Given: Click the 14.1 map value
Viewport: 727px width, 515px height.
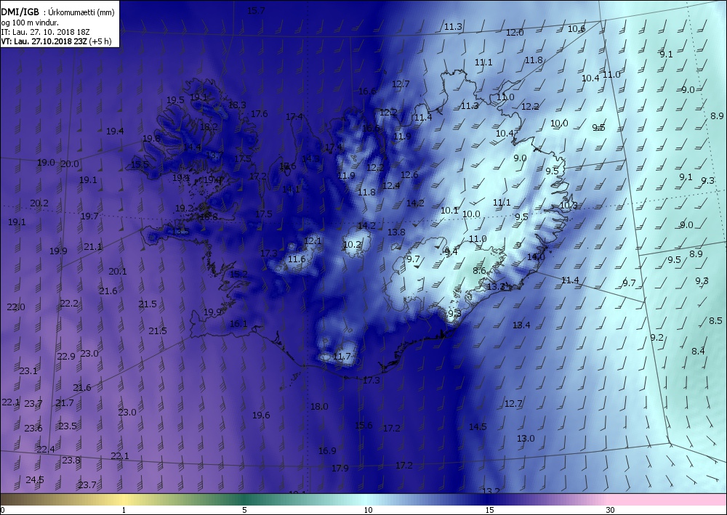Looking at the screenshot, I should click(x=292, y=190).
